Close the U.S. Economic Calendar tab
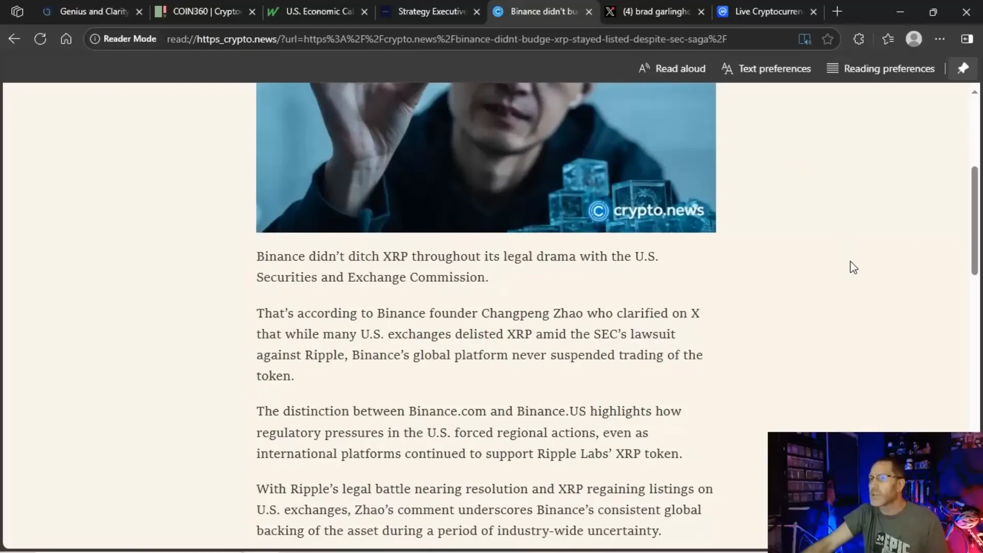983x553 pixels. coord(364,12)
